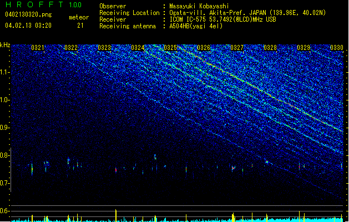Click the 0326 time marker
This screenshot has height=222, width=349.
point(204,47)
